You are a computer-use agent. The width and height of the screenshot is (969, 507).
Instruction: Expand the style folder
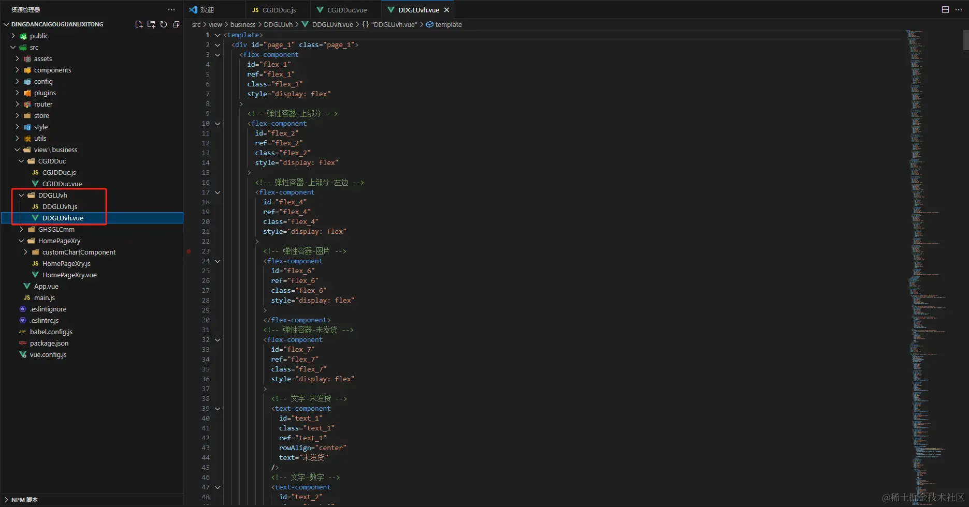pyautogui.click(x=18, y=127)
